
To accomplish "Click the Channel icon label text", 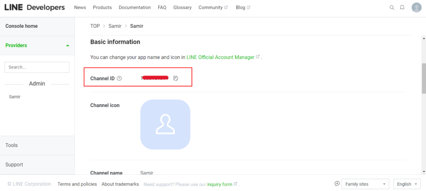I will (x=105, y=105).
